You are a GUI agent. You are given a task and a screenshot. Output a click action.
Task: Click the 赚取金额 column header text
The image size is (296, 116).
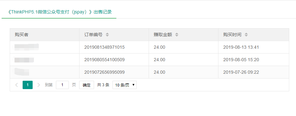163,35
